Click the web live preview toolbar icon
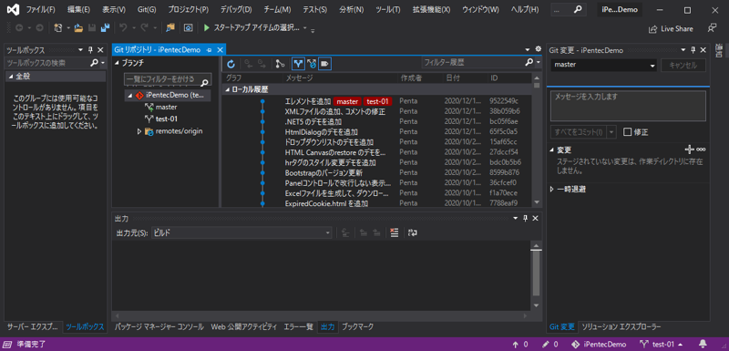This screenshot has width=729, height=351. click(189, 28)
